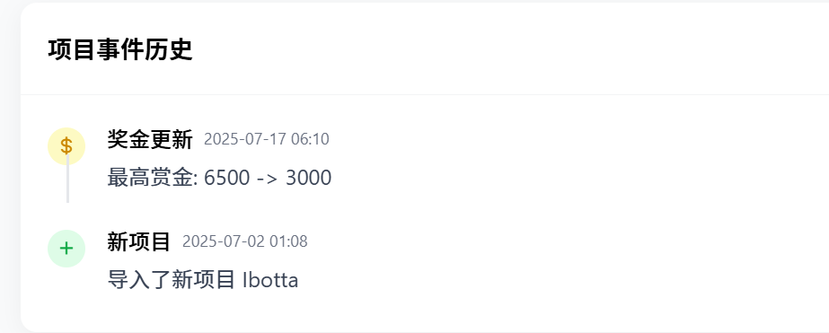
Task: Click the 奖金更新 event title
Action: [x=150, y=139]
